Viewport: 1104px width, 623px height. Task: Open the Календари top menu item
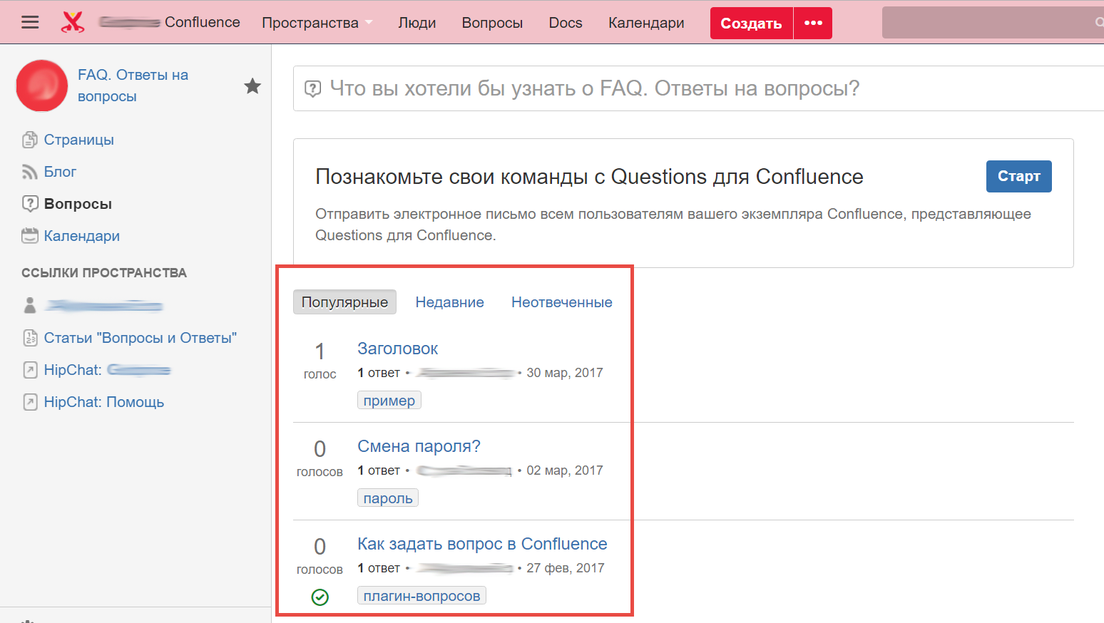tap(646, 23)
